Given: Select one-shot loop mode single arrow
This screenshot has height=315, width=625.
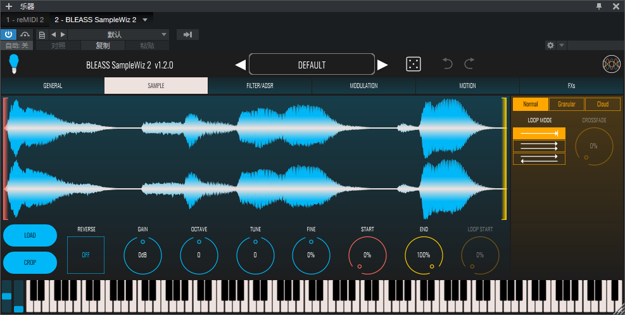Looking at the screenshot, I should [539, 133].
